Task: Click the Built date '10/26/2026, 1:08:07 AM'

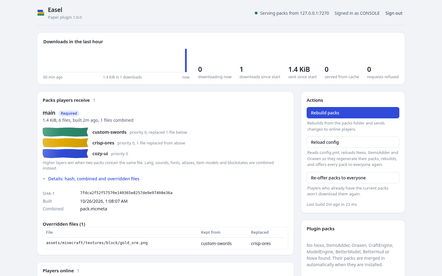Action: 104,201
